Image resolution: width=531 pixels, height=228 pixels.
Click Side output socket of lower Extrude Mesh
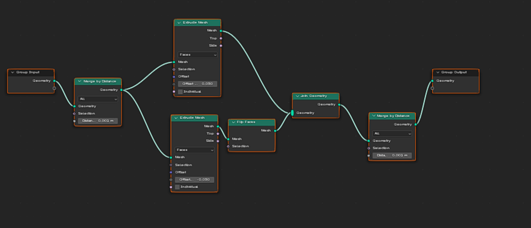pos(217,141)
